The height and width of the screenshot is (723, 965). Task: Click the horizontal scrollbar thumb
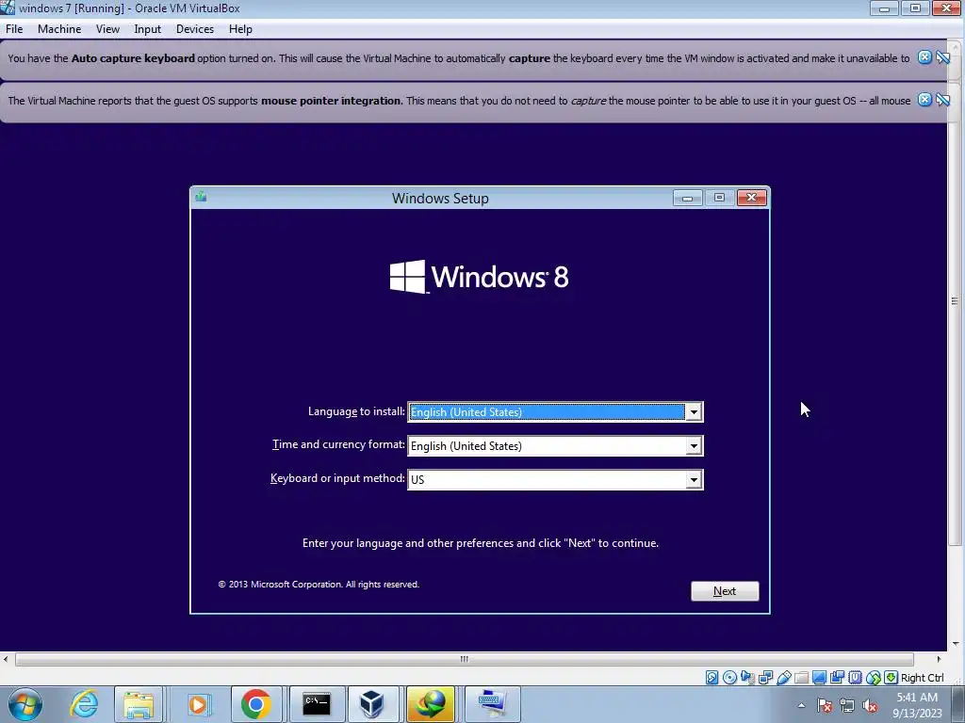464,659
